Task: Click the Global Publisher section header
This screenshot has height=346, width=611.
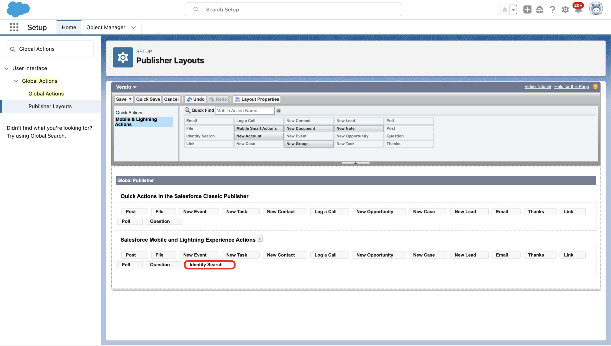Action: 355,181
